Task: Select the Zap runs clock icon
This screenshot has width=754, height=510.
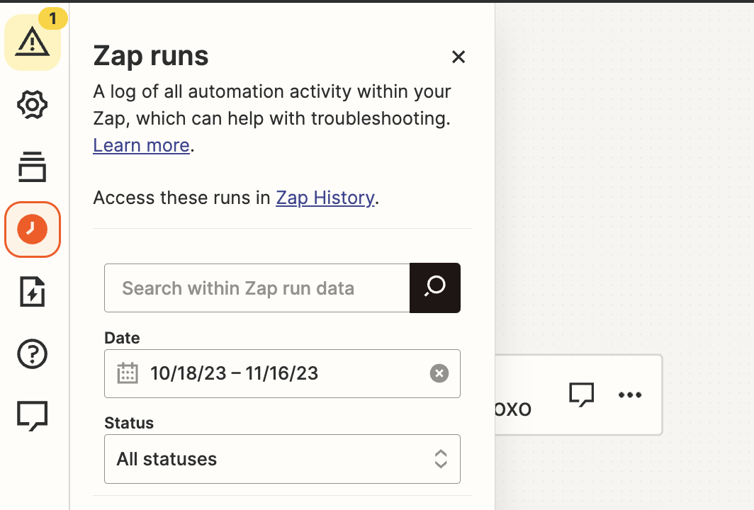Action: pyautogui.click(x=32, y=229)
